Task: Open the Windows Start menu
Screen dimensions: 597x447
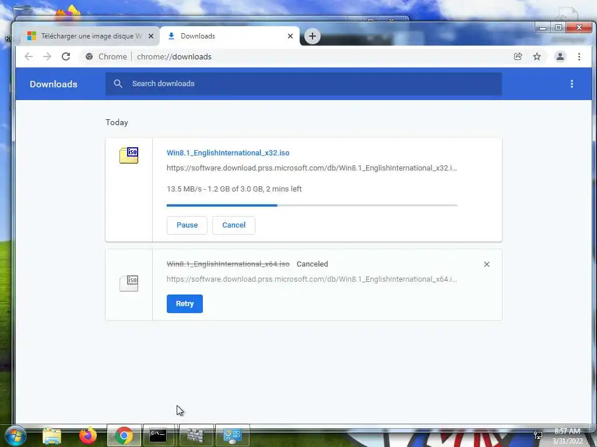Action: (x=15, y=435)
